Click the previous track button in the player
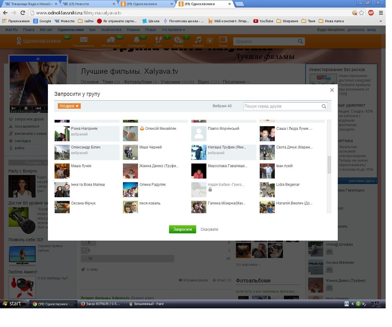Image resolution: width=392 pixels, height=327 pixels. [x=38, y=108]
